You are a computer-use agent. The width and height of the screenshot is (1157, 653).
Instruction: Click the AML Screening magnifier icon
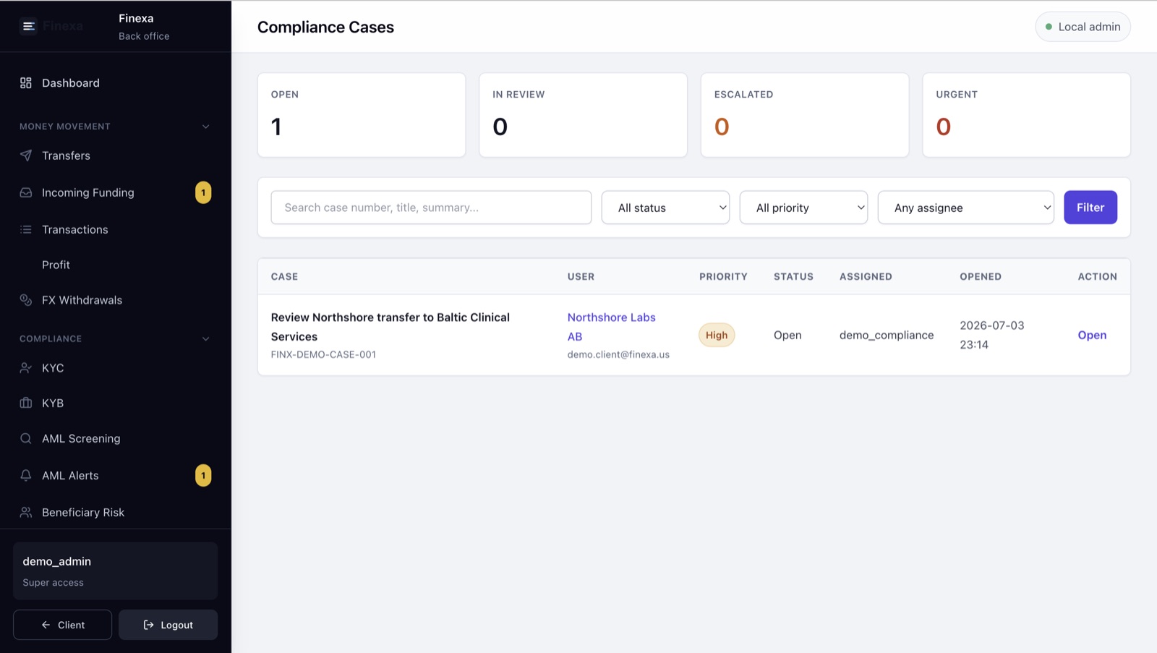(x=26, y=438)
